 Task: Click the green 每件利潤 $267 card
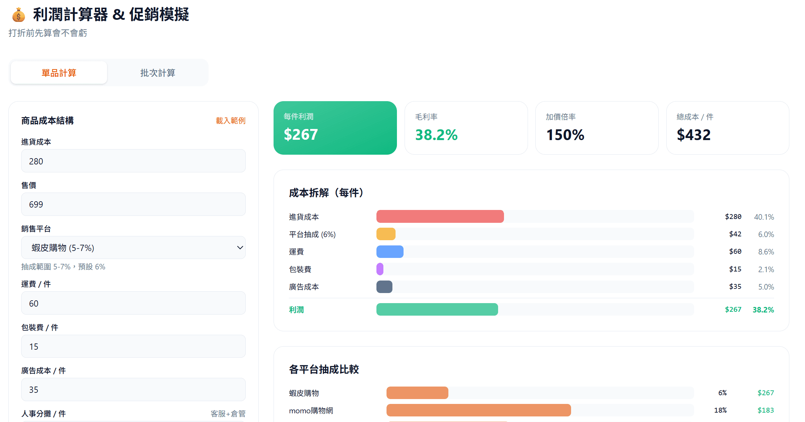coord(335,128)
